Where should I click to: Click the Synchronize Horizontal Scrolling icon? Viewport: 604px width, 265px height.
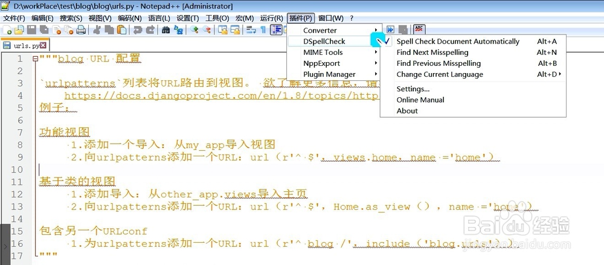point(236,30)
